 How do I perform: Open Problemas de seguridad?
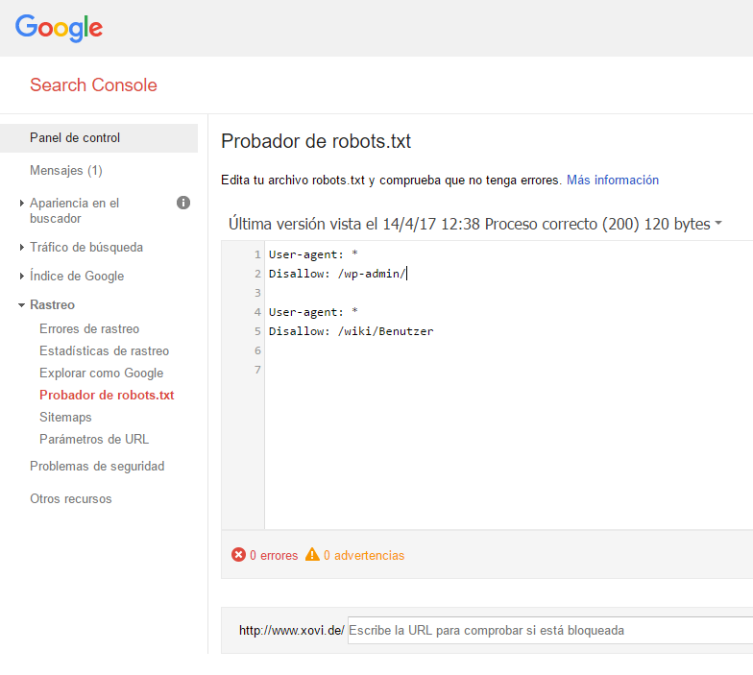97,467
